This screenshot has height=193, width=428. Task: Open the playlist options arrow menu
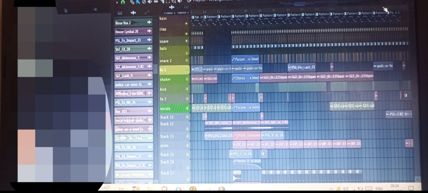[x=117, y=2]
